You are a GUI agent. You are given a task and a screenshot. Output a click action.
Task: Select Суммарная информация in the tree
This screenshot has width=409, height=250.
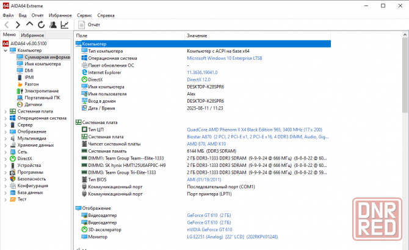tap(43, 57)
